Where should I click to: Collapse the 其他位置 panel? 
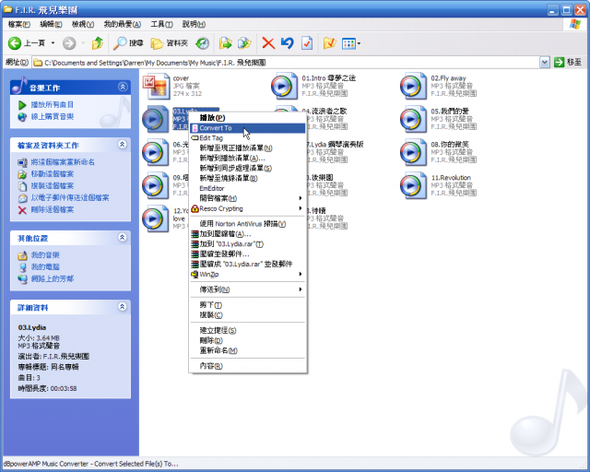[123, 237]
